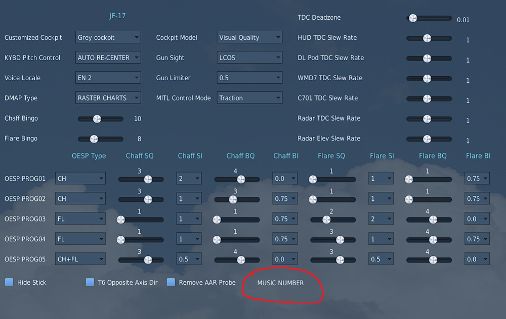Image resolution: width=506 pixels, height=319 pixels.
Task: Click the Flare Bingo slider handle
Action: click(94, 139)
